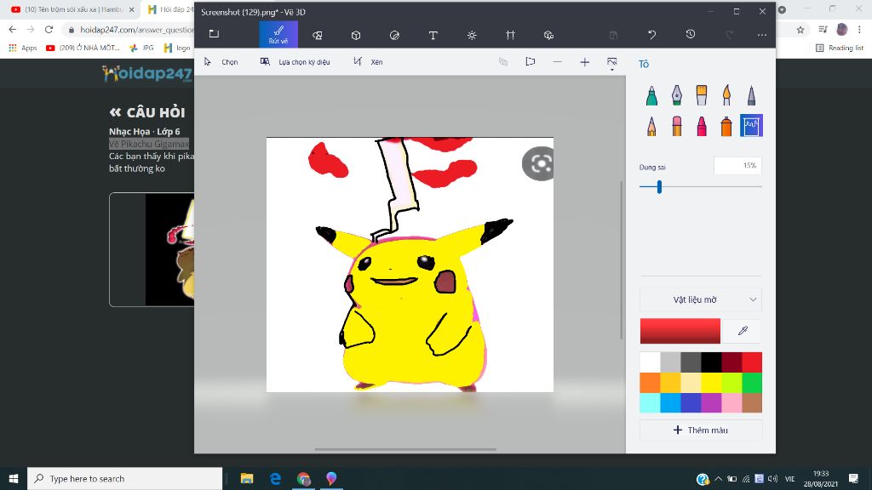
Task: Select the Fill bucket tool
Action: coord(751,126)
